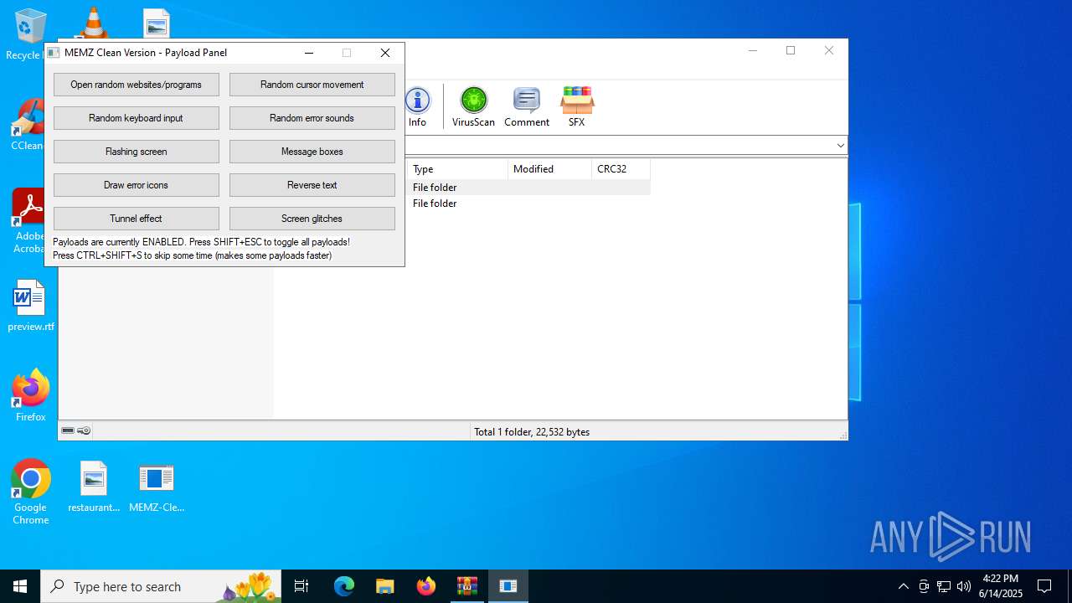Toggle Random keyboard input payload
Viewport: 1072px width, 603px height.
click(137, 118)
